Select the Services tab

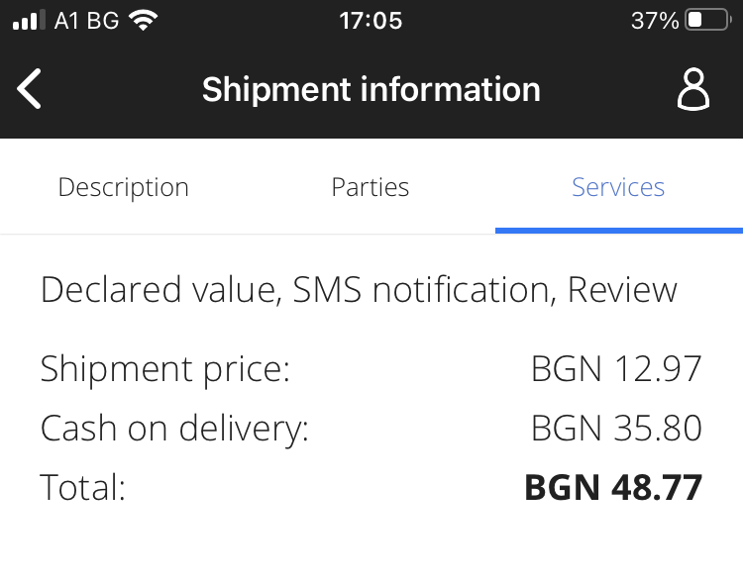(x=618, y=187)
